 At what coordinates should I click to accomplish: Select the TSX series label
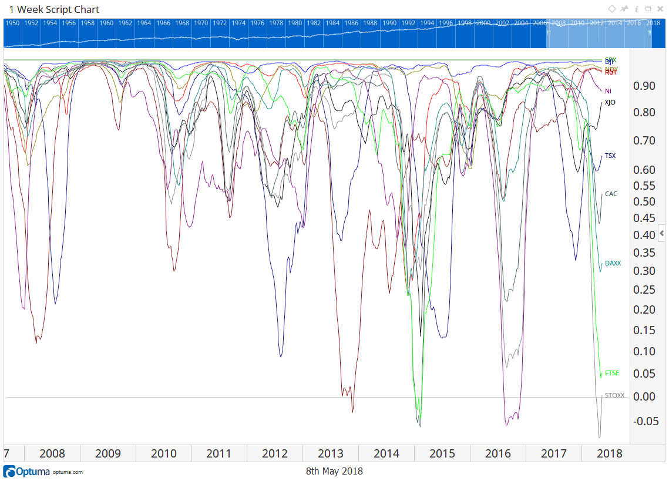click(x=610, y=156)
